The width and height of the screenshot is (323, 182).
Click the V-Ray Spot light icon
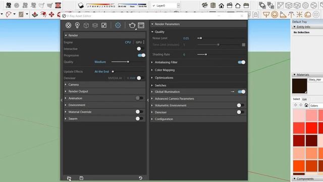(283, 15)
